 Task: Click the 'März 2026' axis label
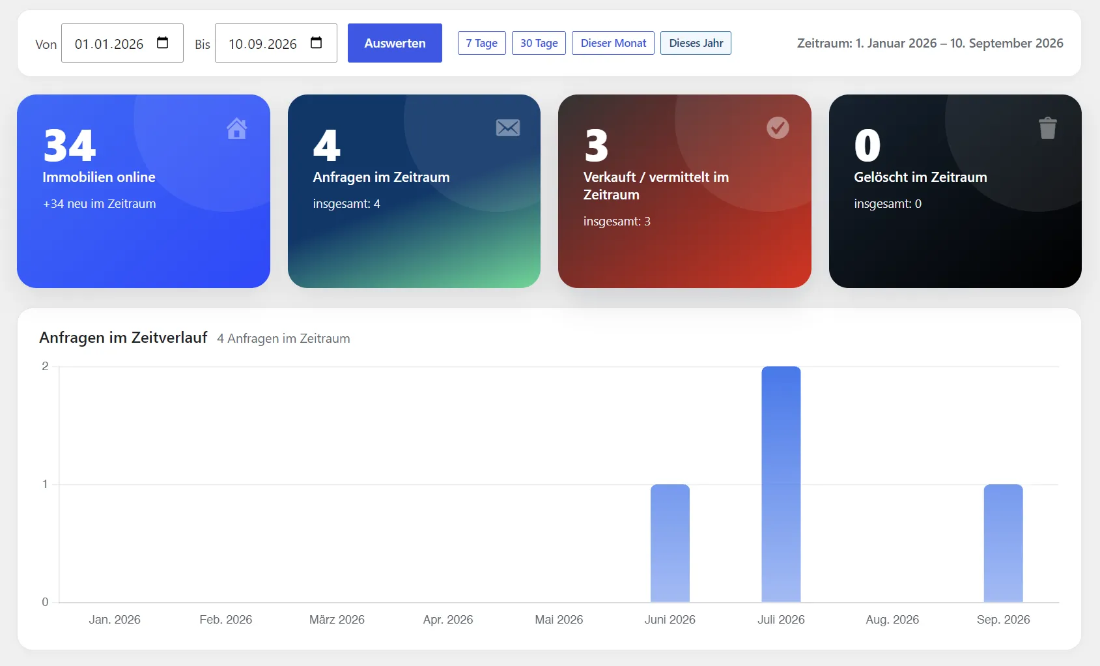coord(337,620)
